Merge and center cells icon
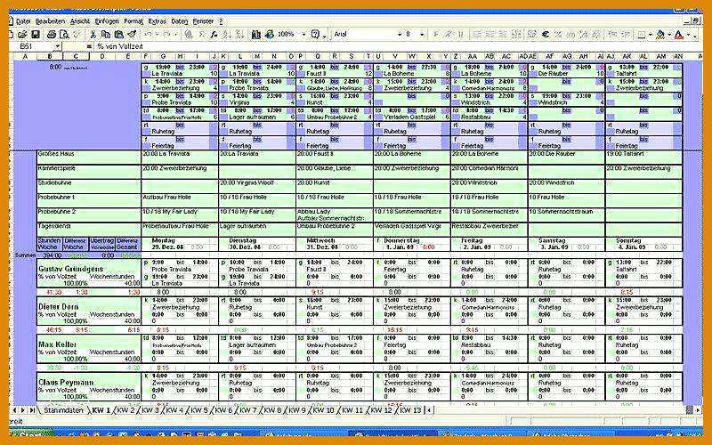The width and height of the screenshot is (712, 445). (516, 35)
